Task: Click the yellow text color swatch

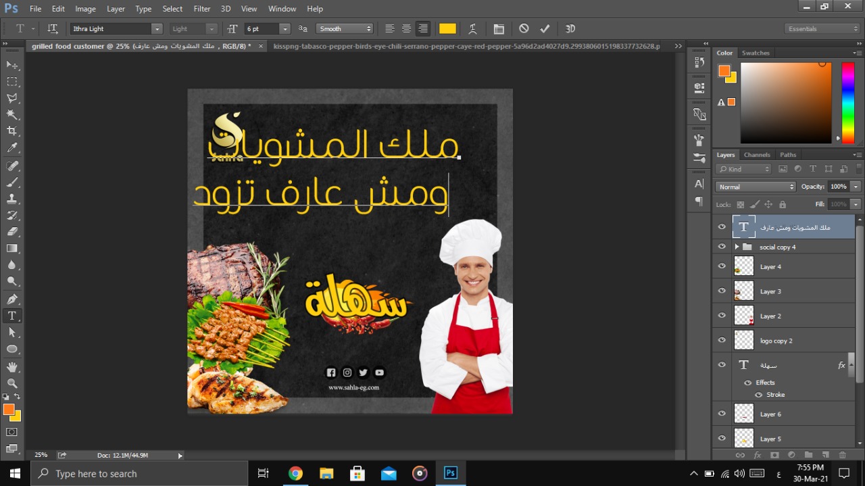Action: click(x=447, y=29)
